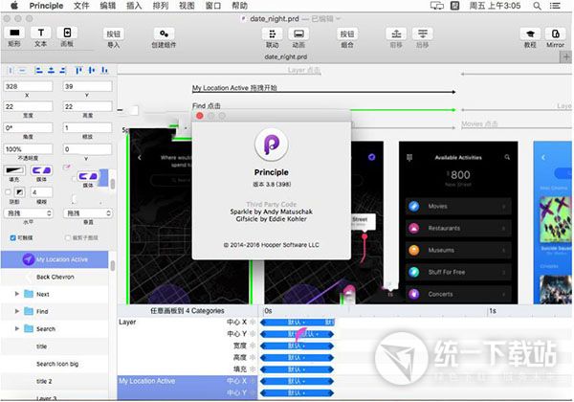Click the Mirror toolbar icon

click(555, 33)
